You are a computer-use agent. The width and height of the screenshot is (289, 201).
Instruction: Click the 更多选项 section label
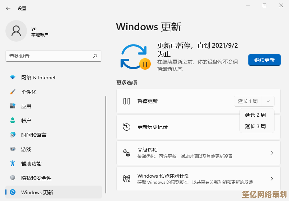[x=126, y=83]
